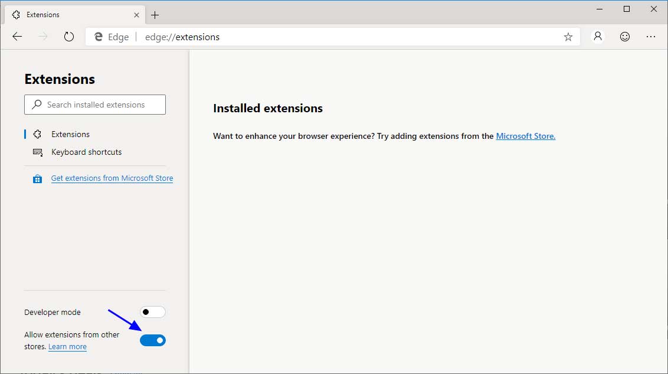The height and width of the screenshot is (374, 668).
Task: Open the Settings and more ellipsis menu
Action: pyautogui.click(x=651, y=37)
